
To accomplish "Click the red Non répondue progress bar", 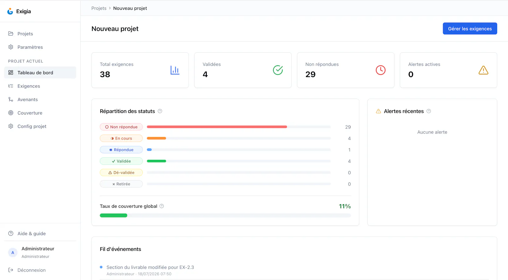I will click(217, 127).
